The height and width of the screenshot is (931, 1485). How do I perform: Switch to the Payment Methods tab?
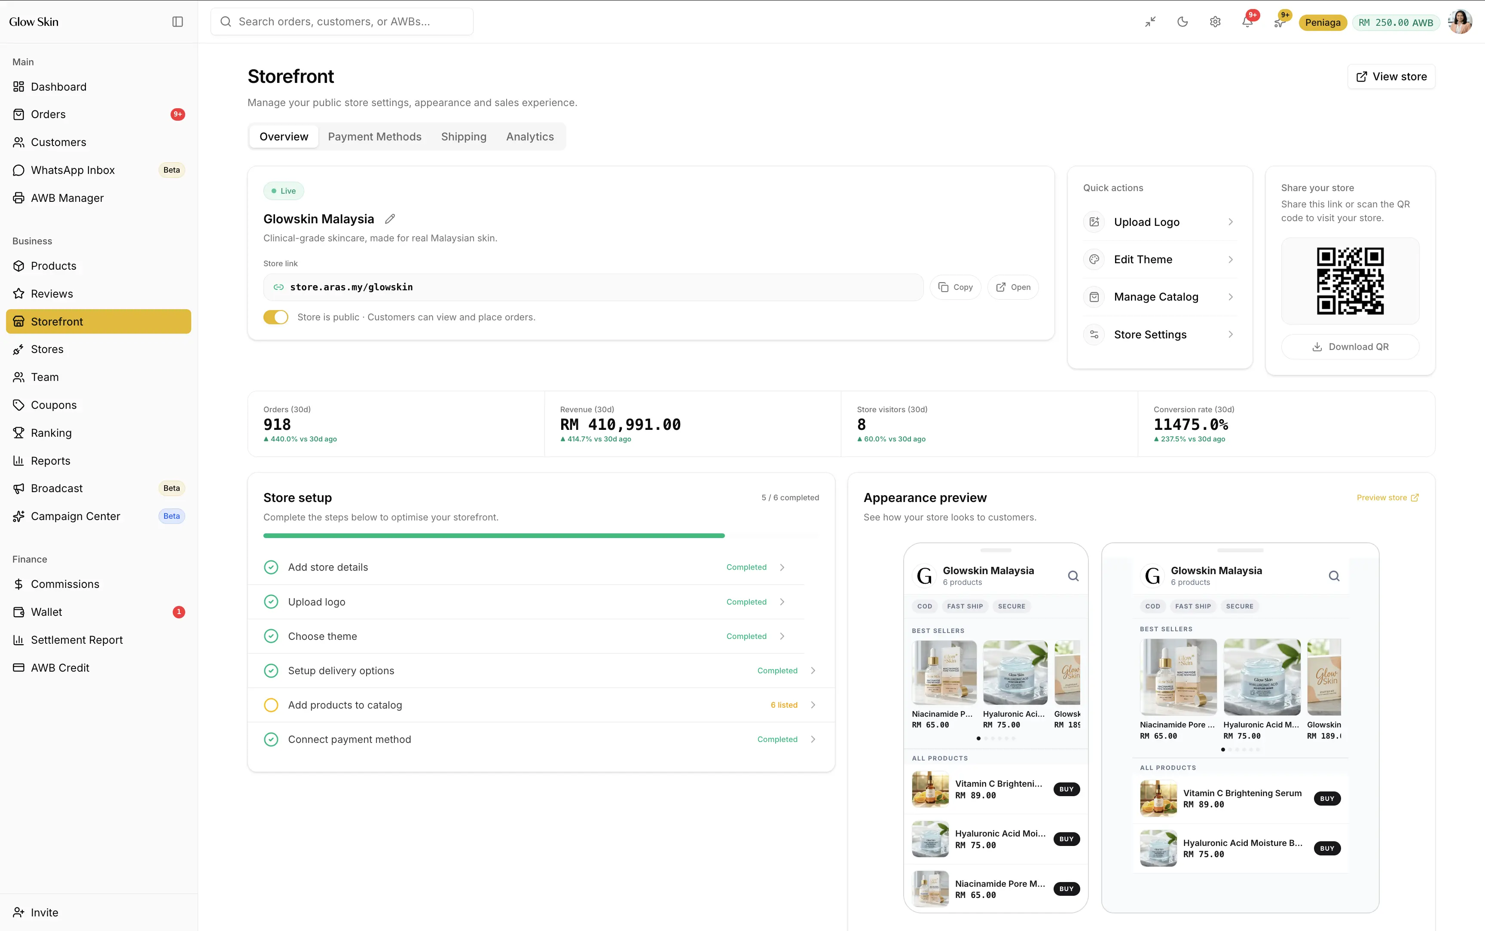point(375,137)
